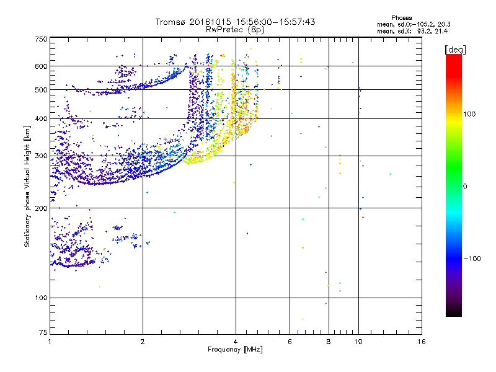Click the x-axis tick label '2'
496x372 pixels.
143,342
